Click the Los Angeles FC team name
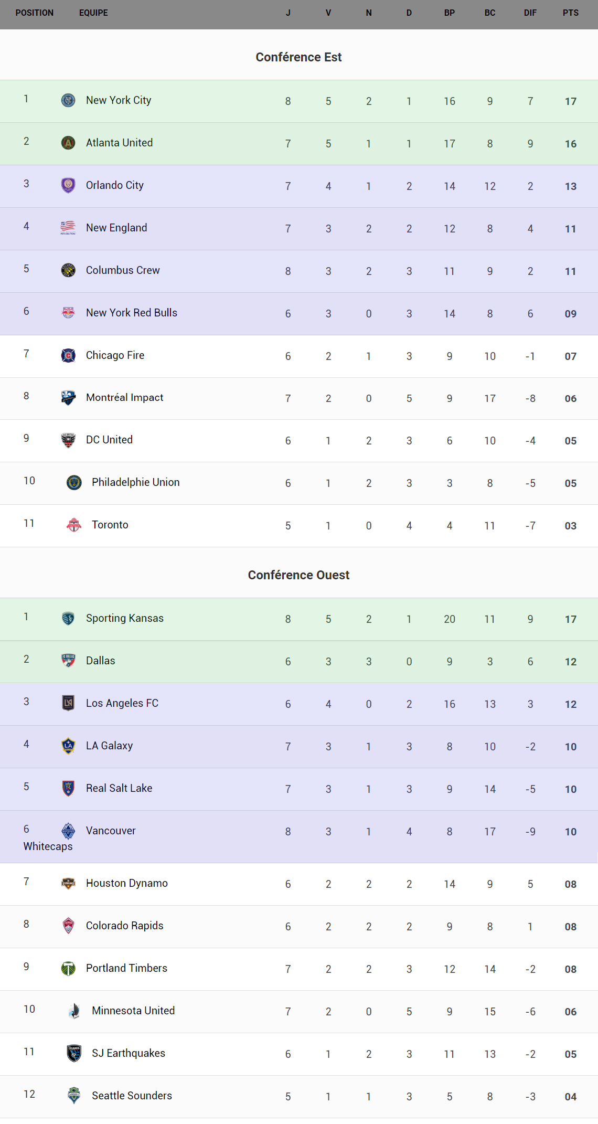 tap(122, 703)
